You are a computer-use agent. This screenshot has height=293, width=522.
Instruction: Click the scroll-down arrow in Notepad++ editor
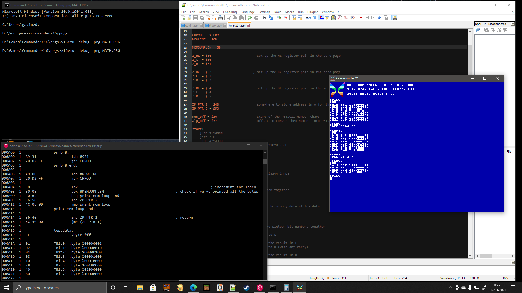(x=470, y=256)
